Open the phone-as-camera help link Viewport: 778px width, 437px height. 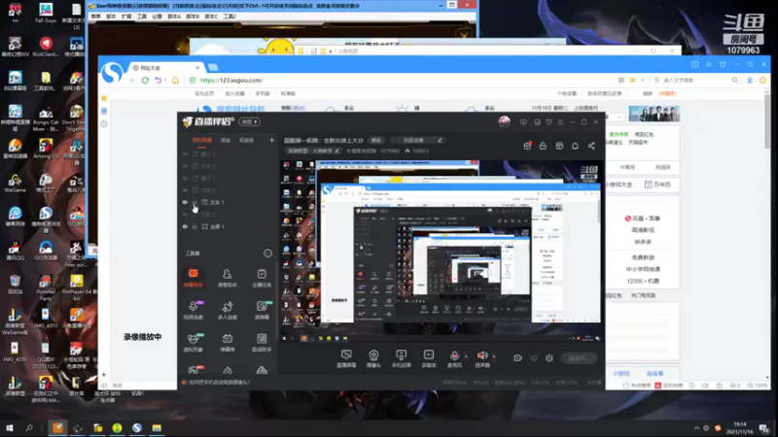click(x=218, y=382)
